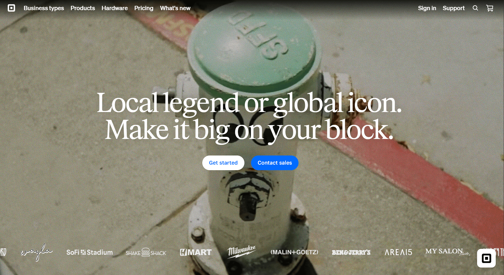
Task: Open the search magnifier icon
Action: [x=475, y=8]
